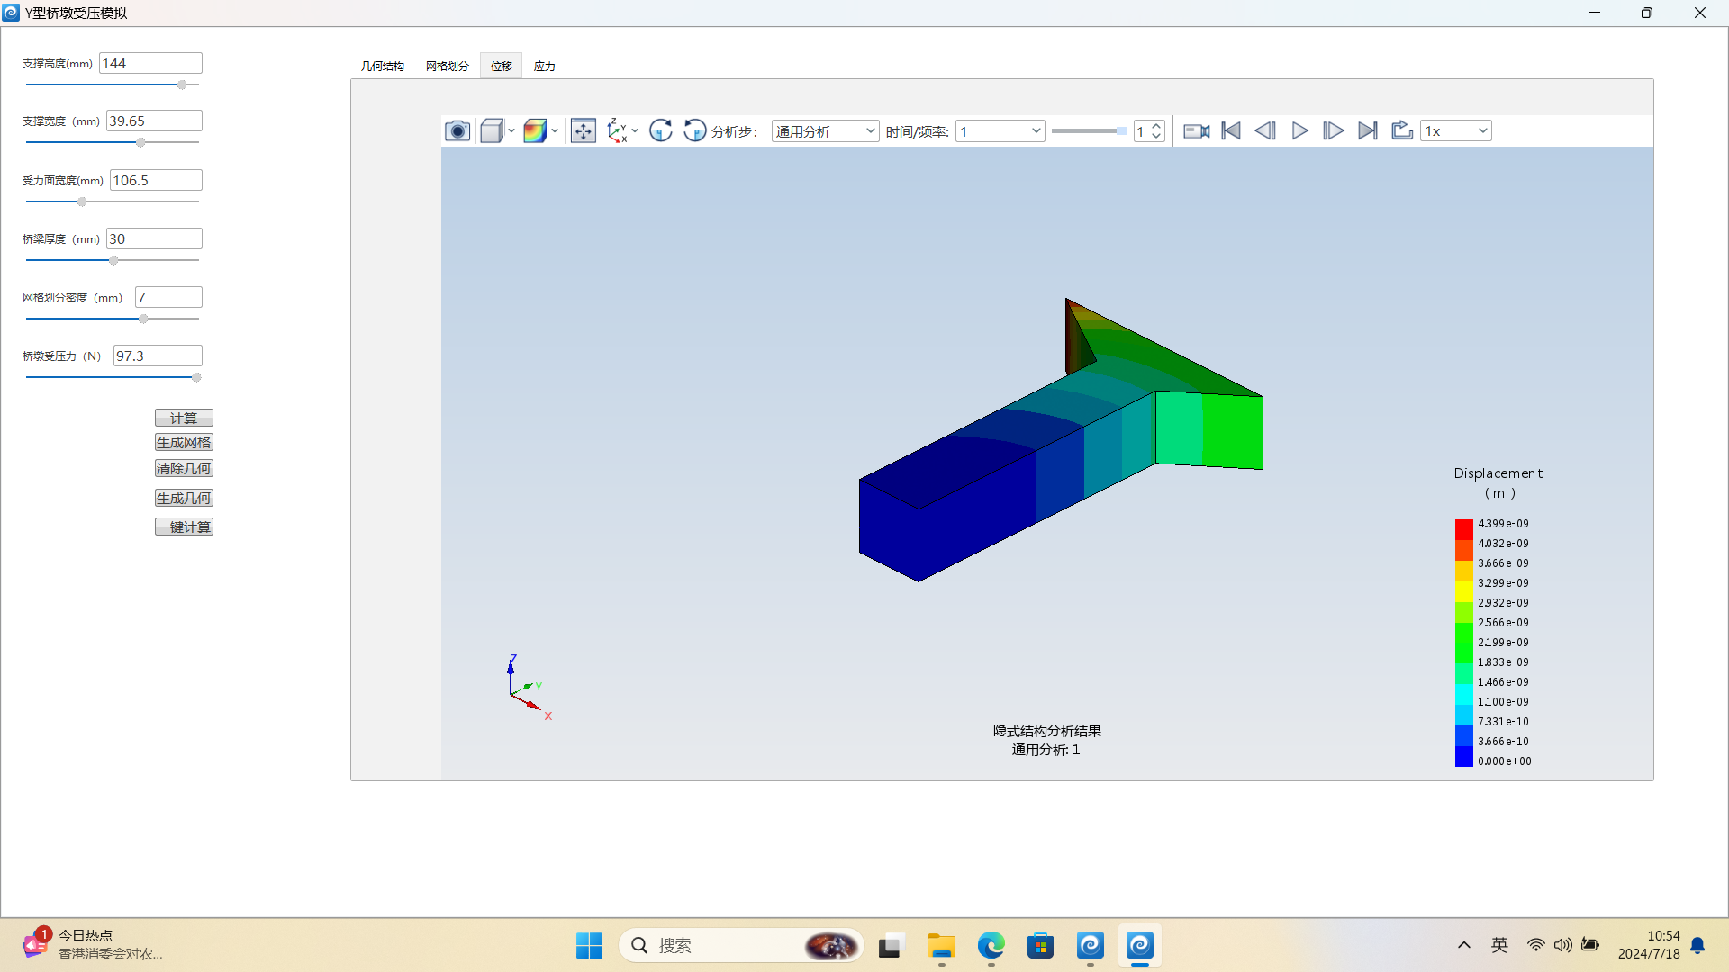Click the export animation icon
Viewport: 1729px width, 972px height.
[1402, 131]
